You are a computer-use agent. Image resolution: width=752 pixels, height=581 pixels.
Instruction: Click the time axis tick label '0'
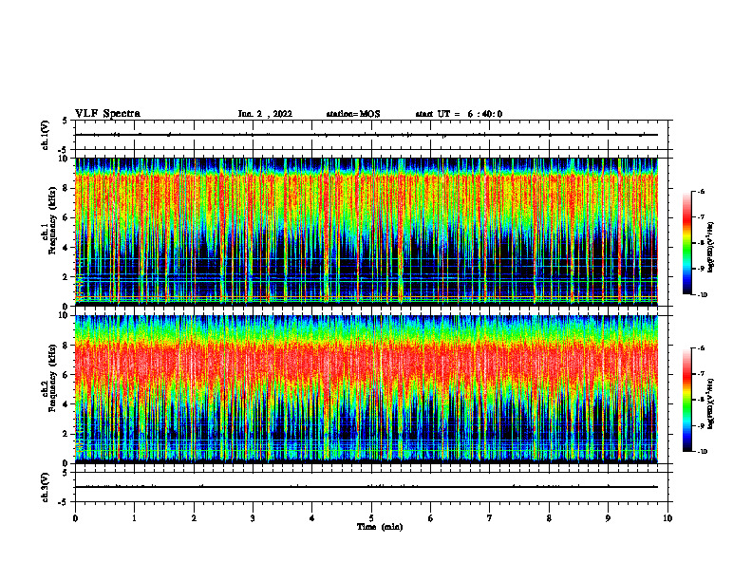[75, 518]
